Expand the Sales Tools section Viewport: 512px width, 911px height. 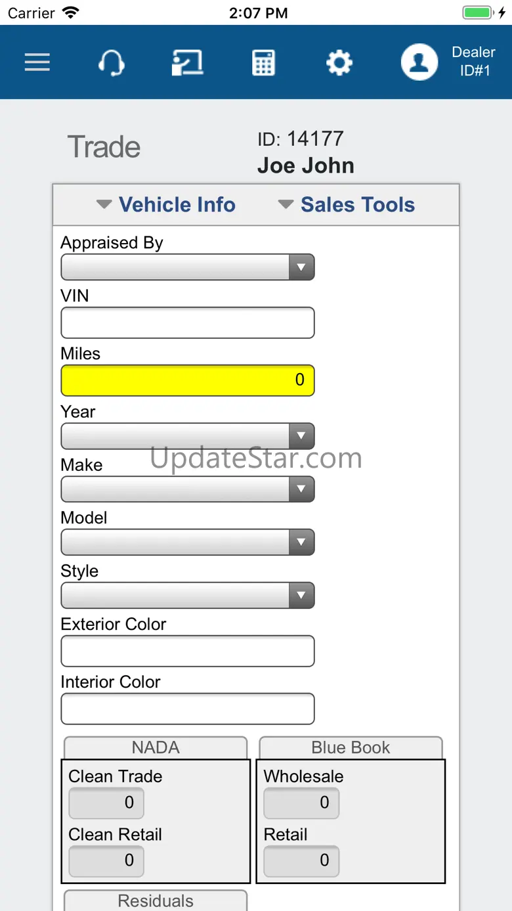[347, 205]
